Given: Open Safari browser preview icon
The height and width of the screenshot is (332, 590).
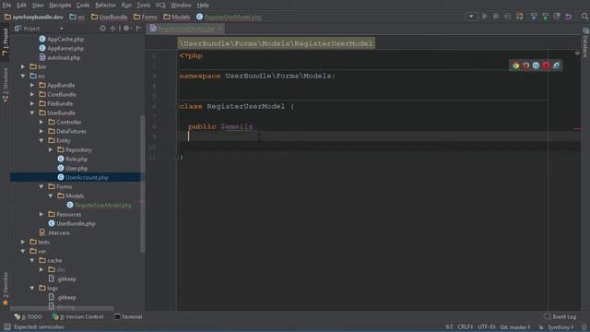Looking at the screenshot, I should click(536, 65).
